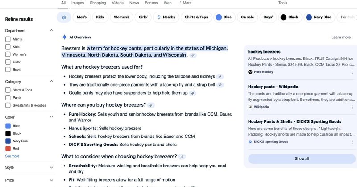357x187 pixels.
Task: Click link icon after suspenders bullet
Action: [193, 93]
